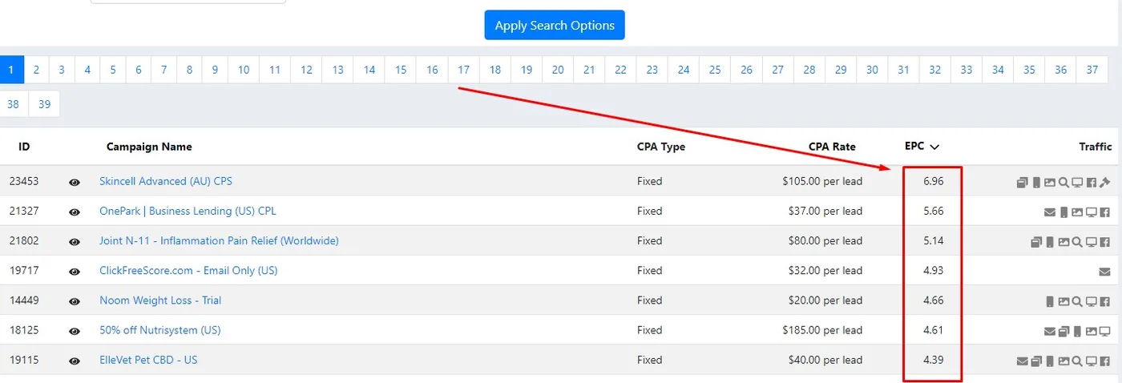Click the gavel icon in Skincell Advanced row
1122x383 pixels.
click(1104, 182)
